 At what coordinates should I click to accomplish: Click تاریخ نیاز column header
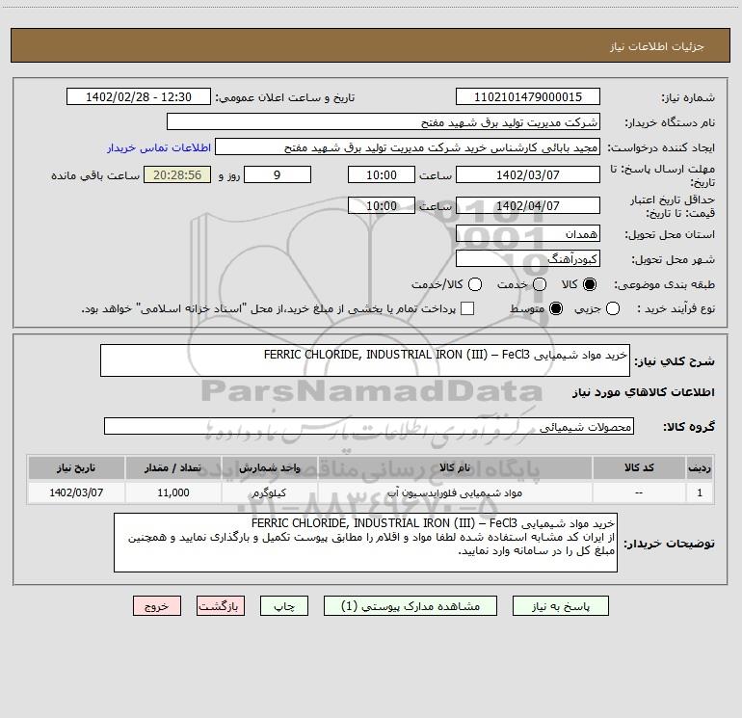pos(76,467)
